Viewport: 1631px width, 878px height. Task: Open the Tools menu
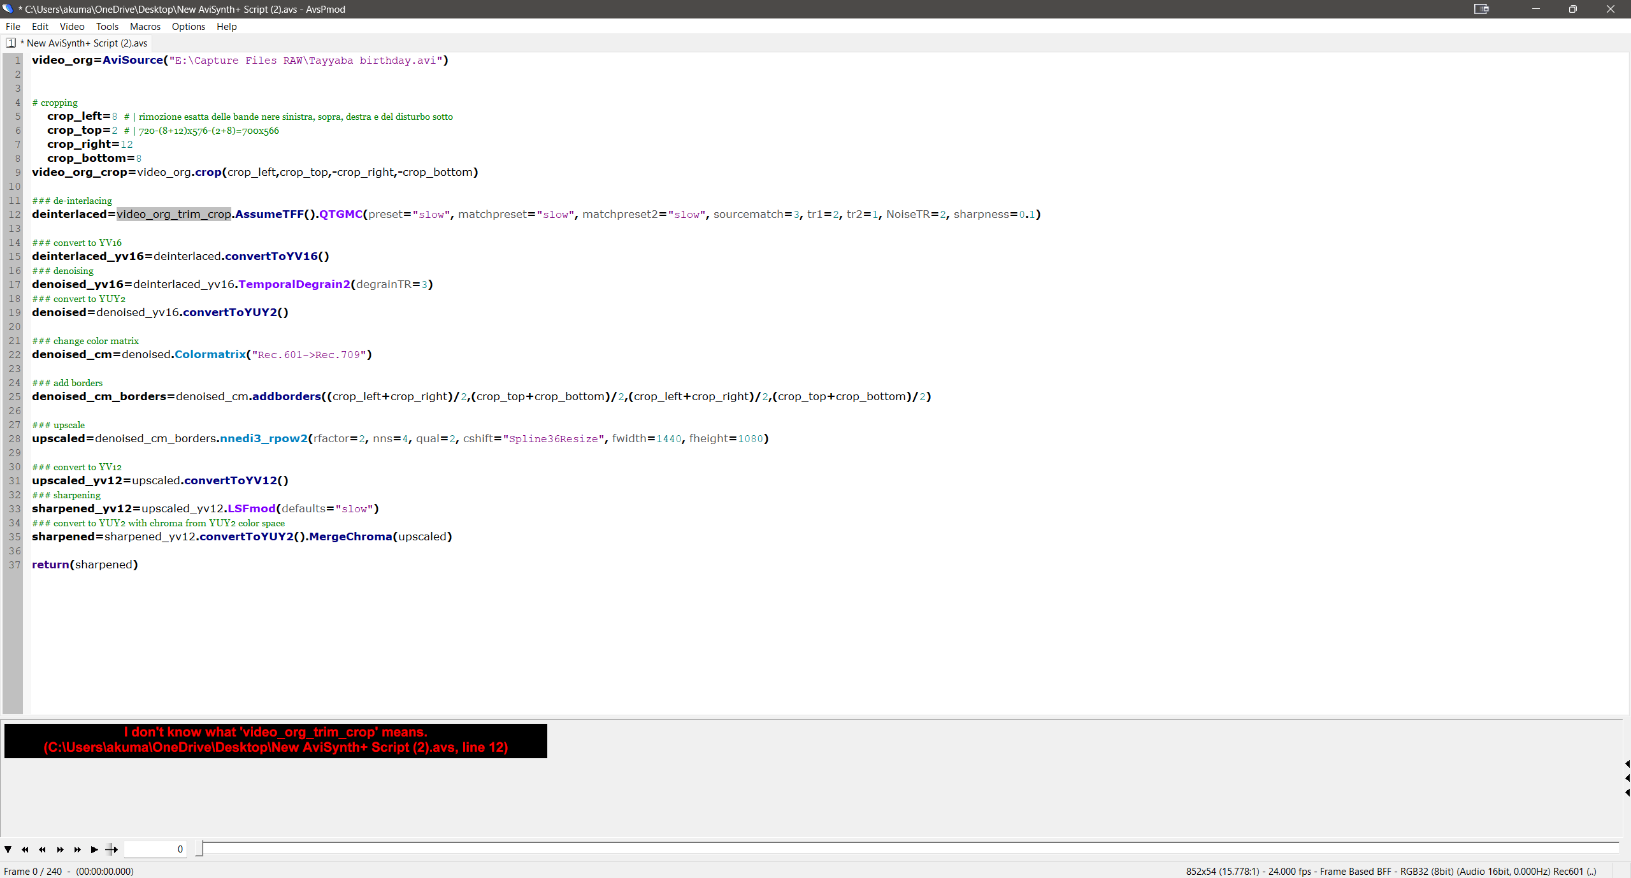point(107,27)
